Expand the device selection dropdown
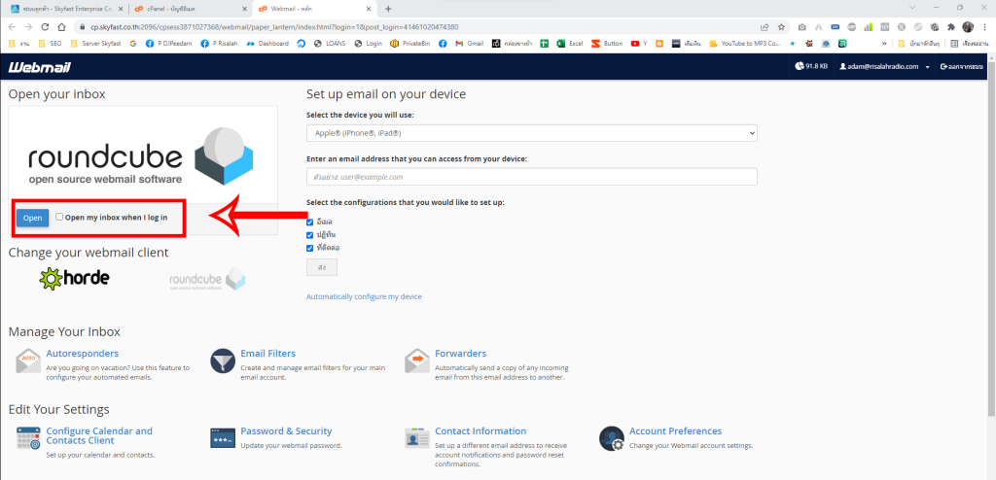The width and height of the screenshot is (996, 480). pyautogui.click(x=532, y=133)
